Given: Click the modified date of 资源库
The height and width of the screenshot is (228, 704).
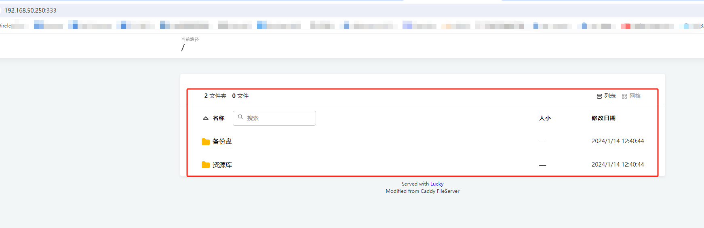Looking at the screenshot, I should 618,165.
